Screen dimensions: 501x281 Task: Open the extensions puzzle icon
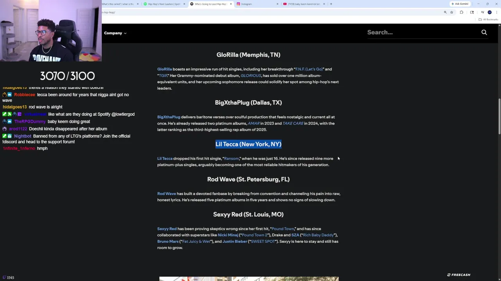461,12
